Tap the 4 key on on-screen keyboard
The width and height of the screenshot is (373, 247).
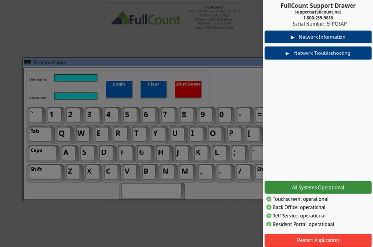point(111,116)
